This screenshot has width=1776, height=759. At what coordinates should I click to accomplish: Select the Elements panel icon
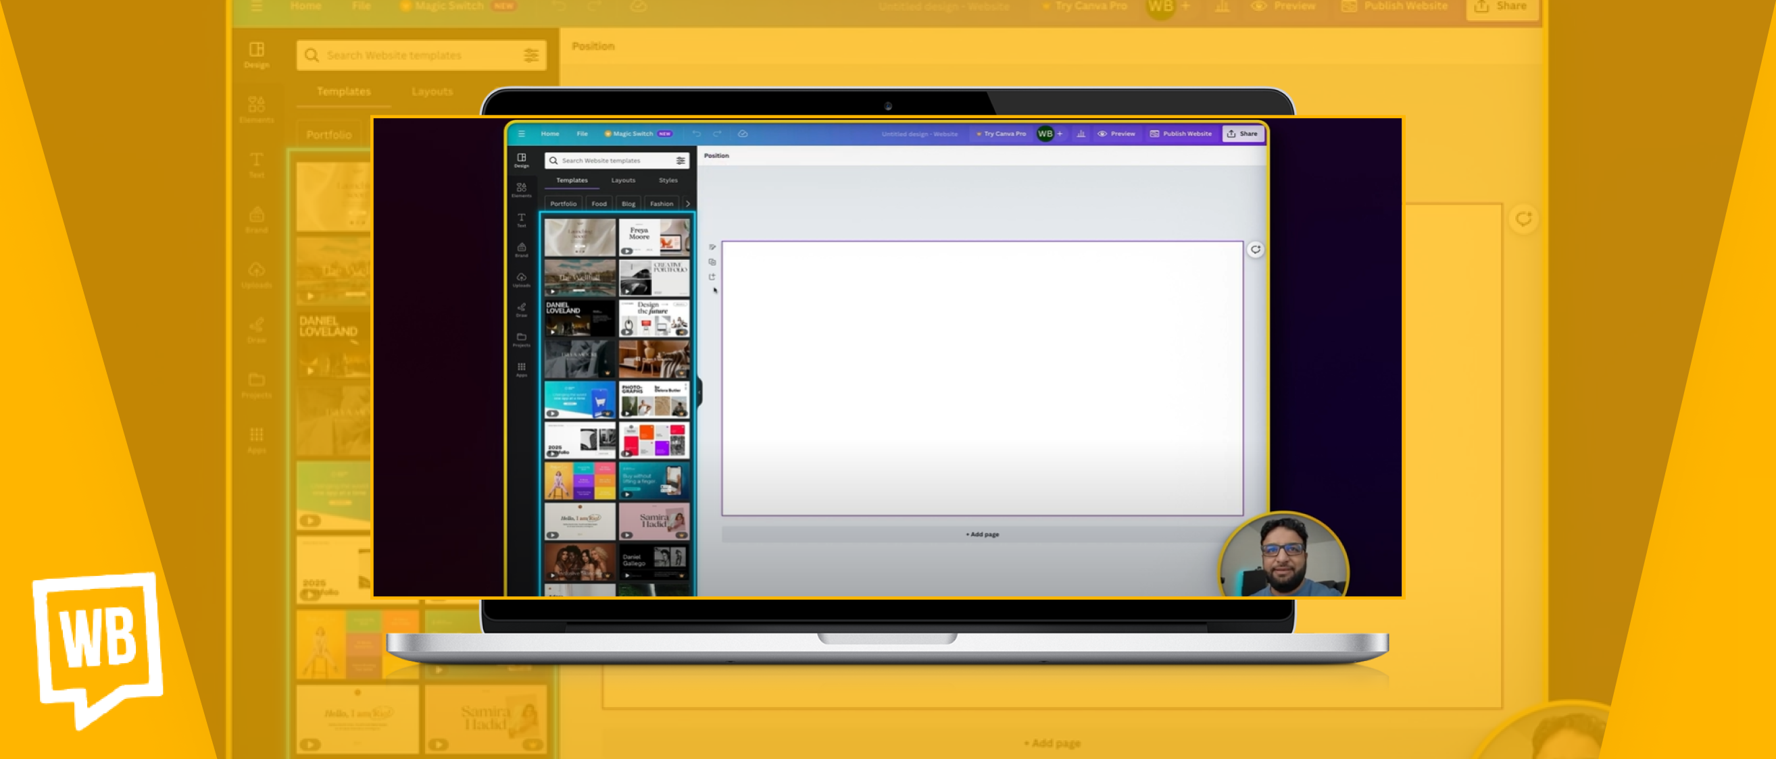(521, 189)
